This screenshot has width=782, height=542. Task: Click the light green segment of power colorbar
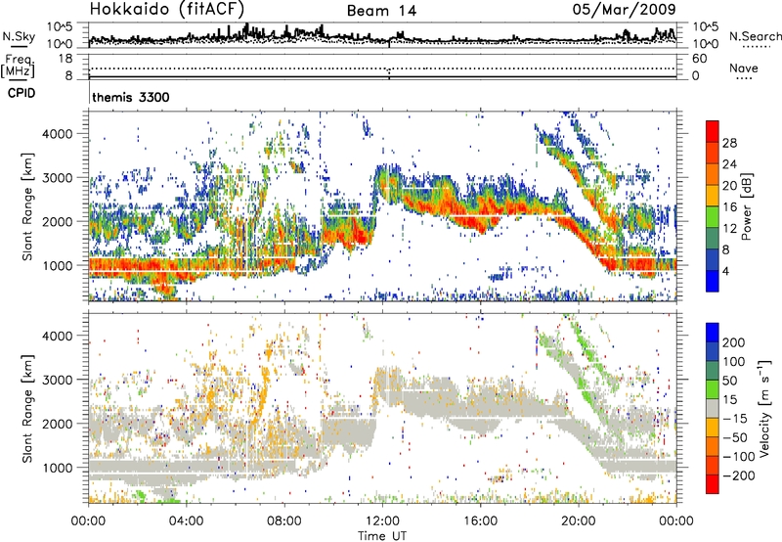(x=713, y=216)
